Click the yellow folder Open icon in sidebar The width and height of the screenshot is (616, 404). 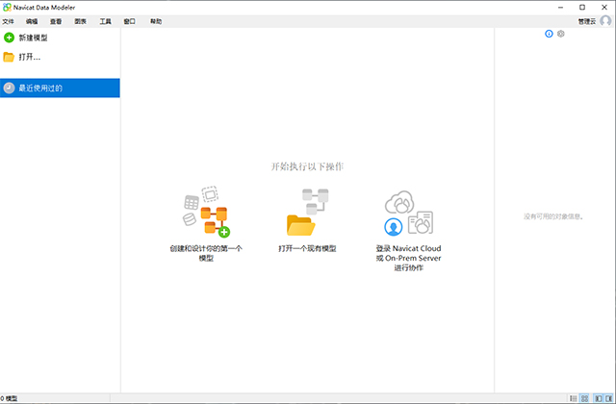pyautogui.click(x=9, y=57)
